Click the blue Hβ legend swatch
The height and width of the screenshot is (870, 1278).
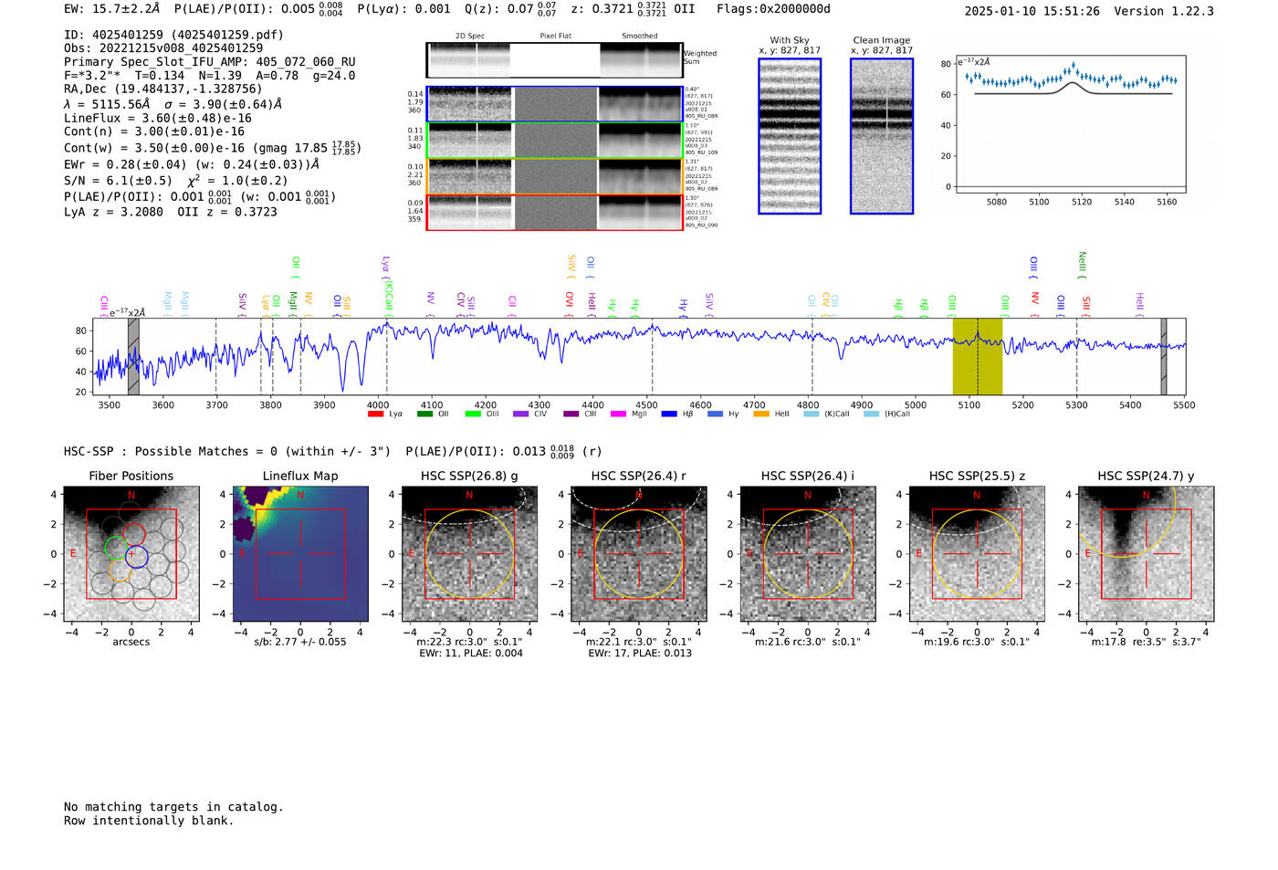(x=669, y=414)
